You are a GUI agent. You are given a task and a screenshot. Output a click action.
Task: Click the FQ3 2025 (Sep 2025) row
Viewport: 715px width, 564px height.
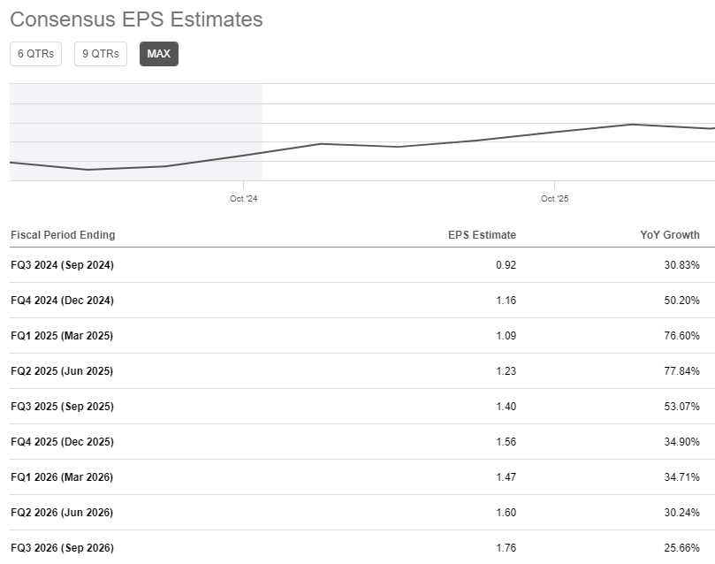pyautogui.click(x=62, y=407)
